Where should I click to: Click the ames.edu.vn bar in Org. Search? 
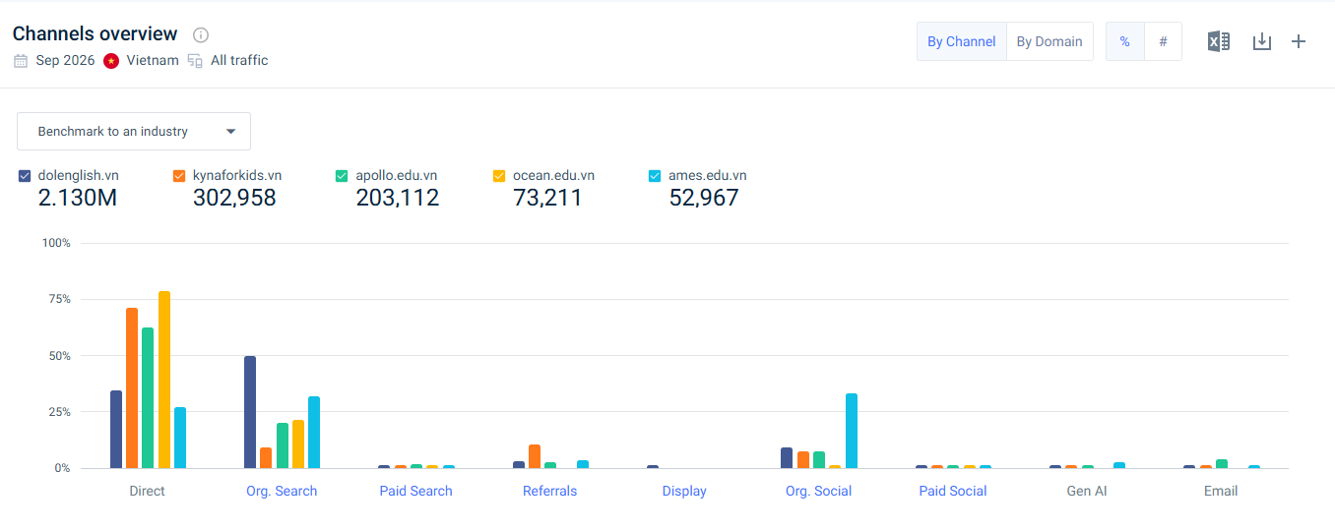pos(314,433)
